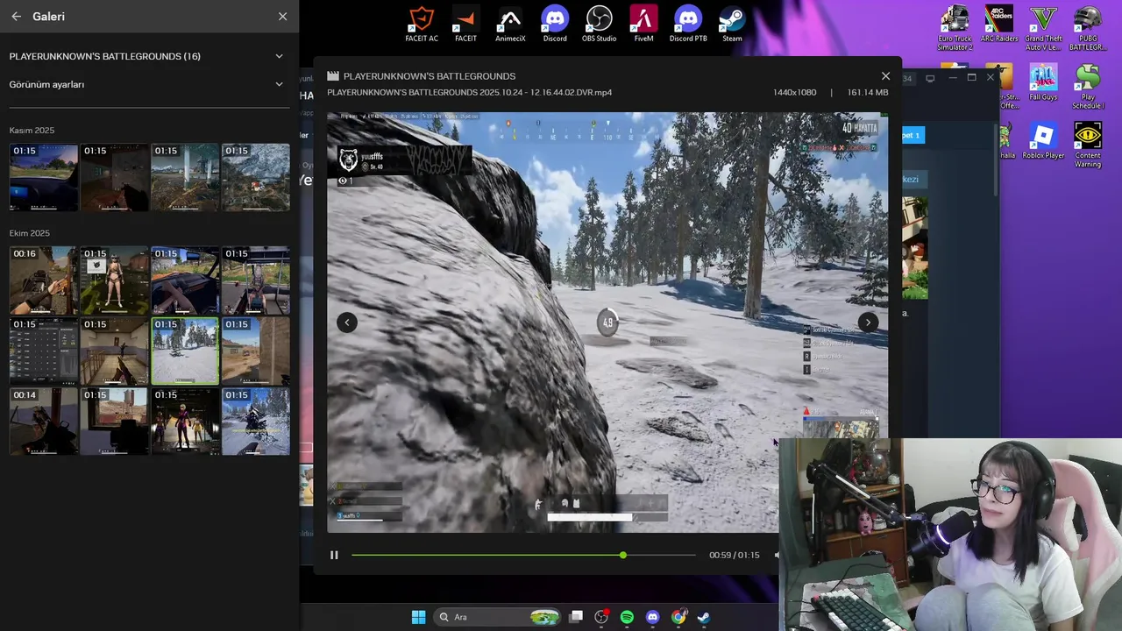Open Grand Theft Auto V shortcut
The height and width of the screenshot is (631, 1122).
pos(1043,28)
